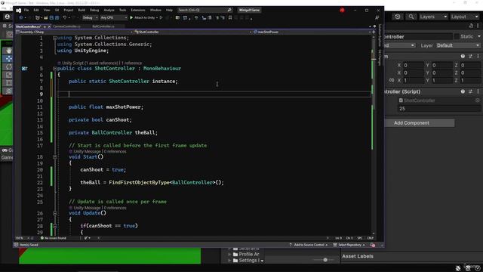Collapse the Start() method block
This screenshot has height=272, width=483.
click(54, 157)
